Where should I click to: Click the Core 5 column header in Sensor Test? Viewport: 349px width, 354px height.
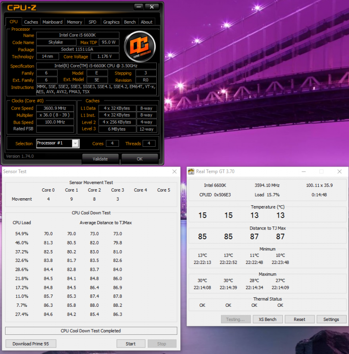(164, 190)
